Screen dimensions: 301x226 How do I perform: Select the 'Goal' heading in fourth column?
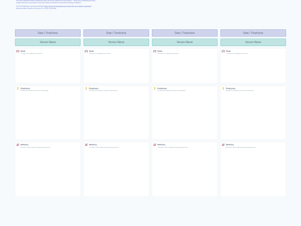(228, 51)
